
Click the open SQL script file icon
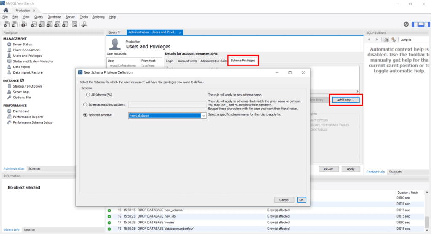(x=15, y=24)
